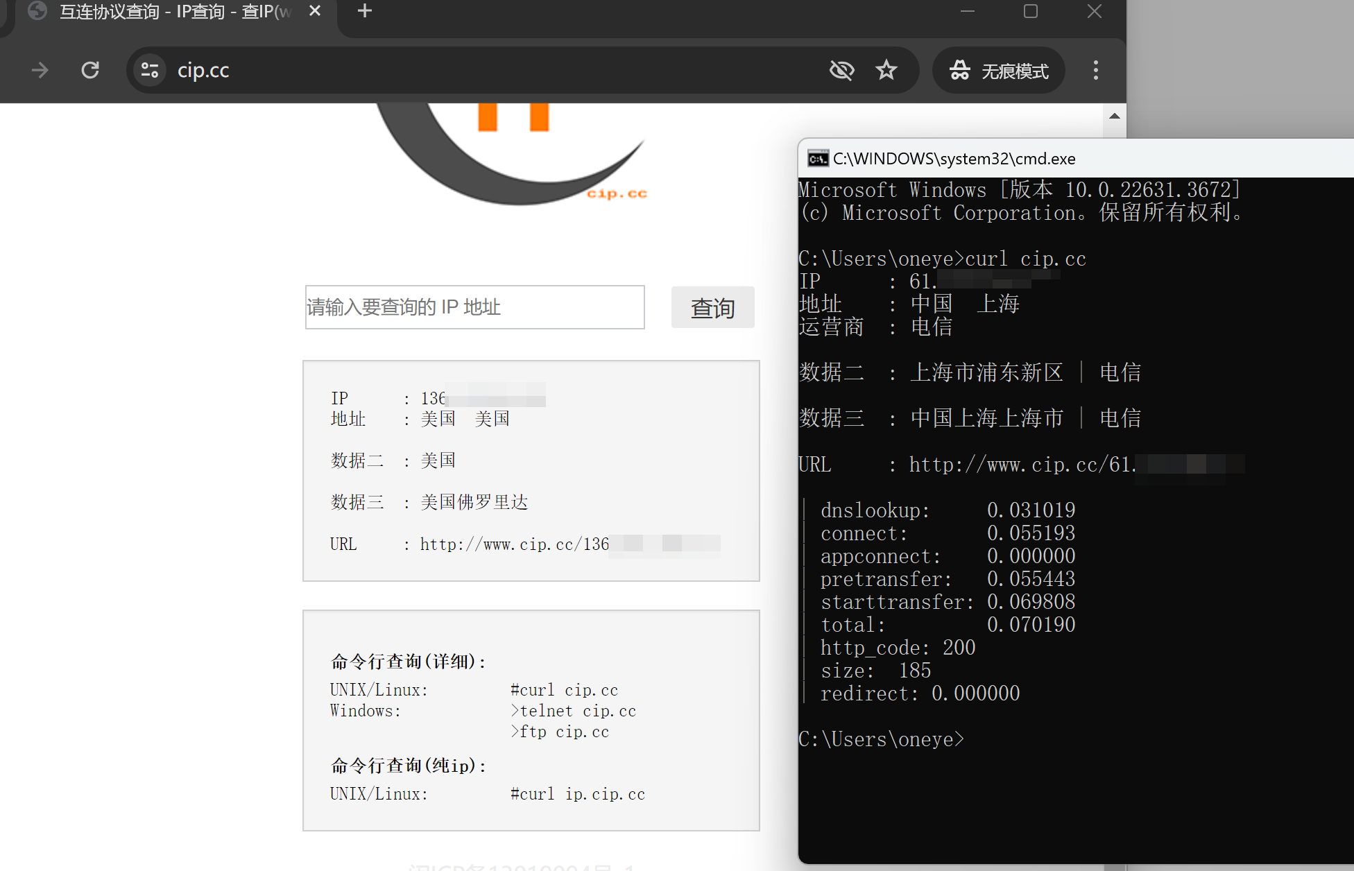
Task: Click the address bar URL cip.cc
Action: [203, 71]
